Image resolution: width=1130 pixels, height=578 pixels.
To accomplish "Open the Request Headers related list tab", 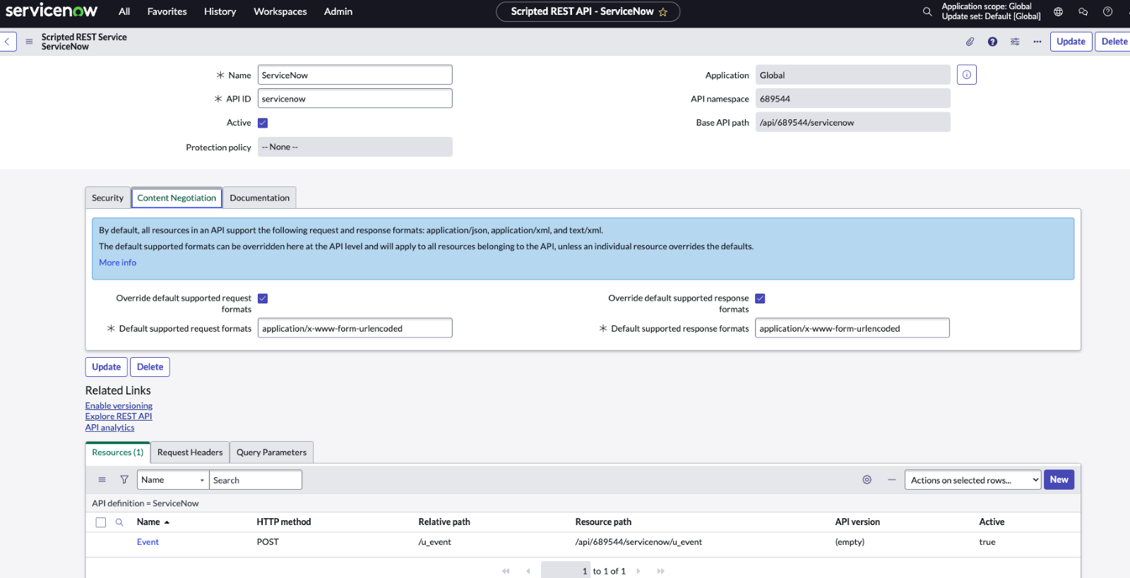I will pyautogui.click(x=190, y=452).
